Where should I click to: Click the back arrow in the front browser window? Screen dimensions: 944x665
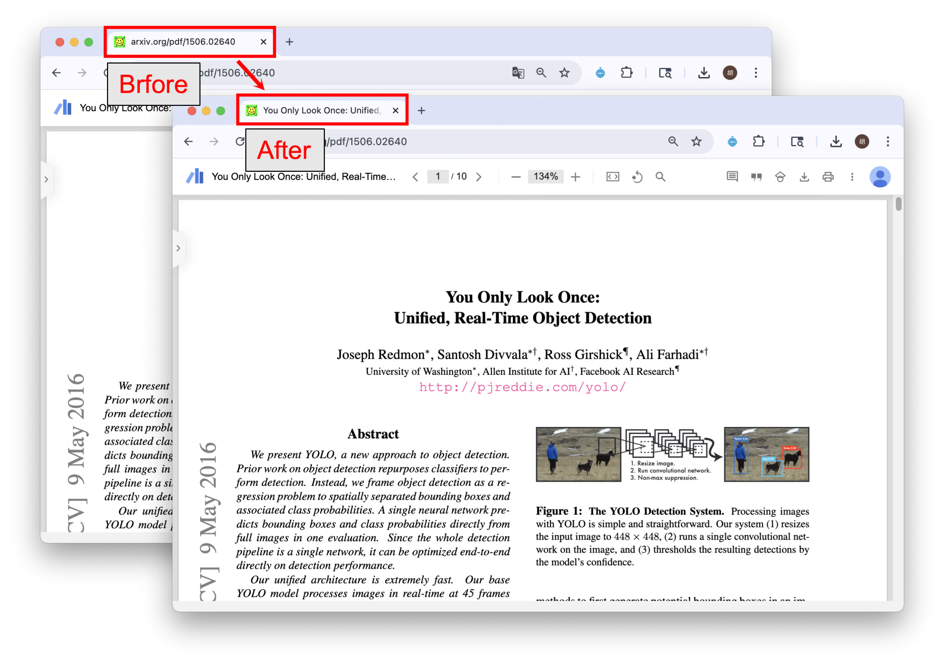coord(188,142)
